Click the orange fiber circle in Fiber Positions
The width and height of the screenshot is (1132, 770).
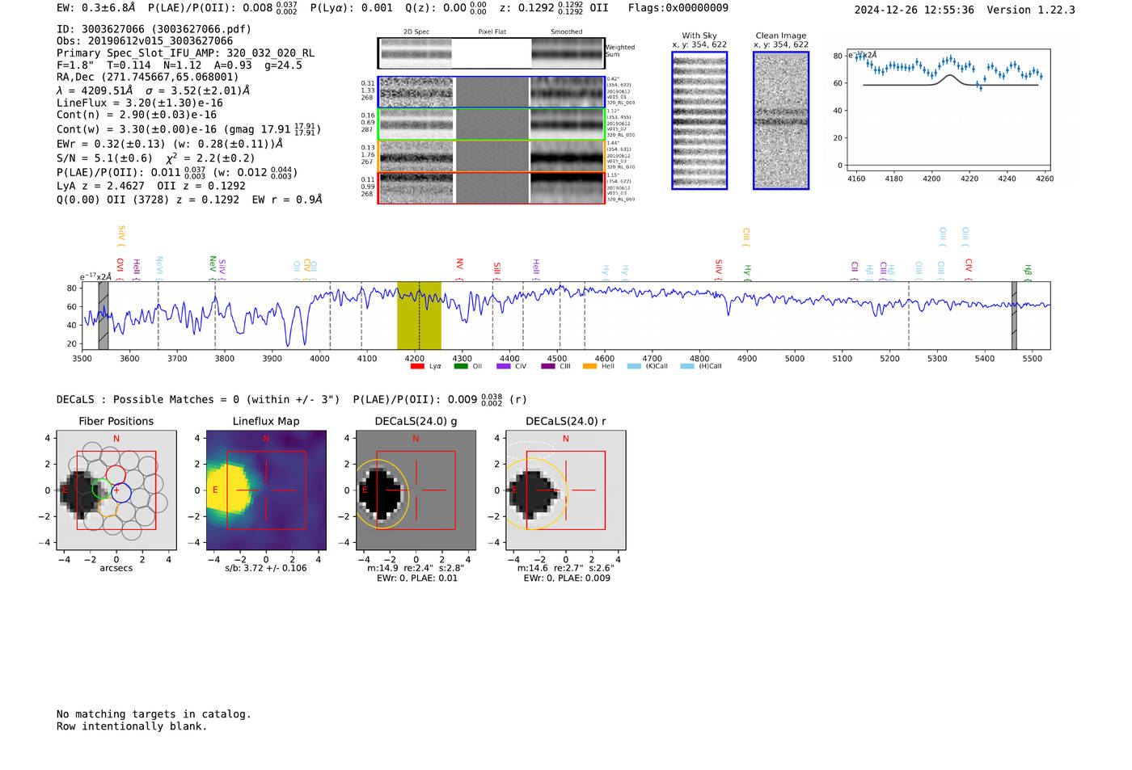(108, 508)
